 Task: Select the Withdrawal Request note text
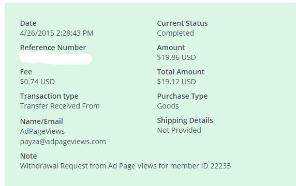click(x=125, y=166)
